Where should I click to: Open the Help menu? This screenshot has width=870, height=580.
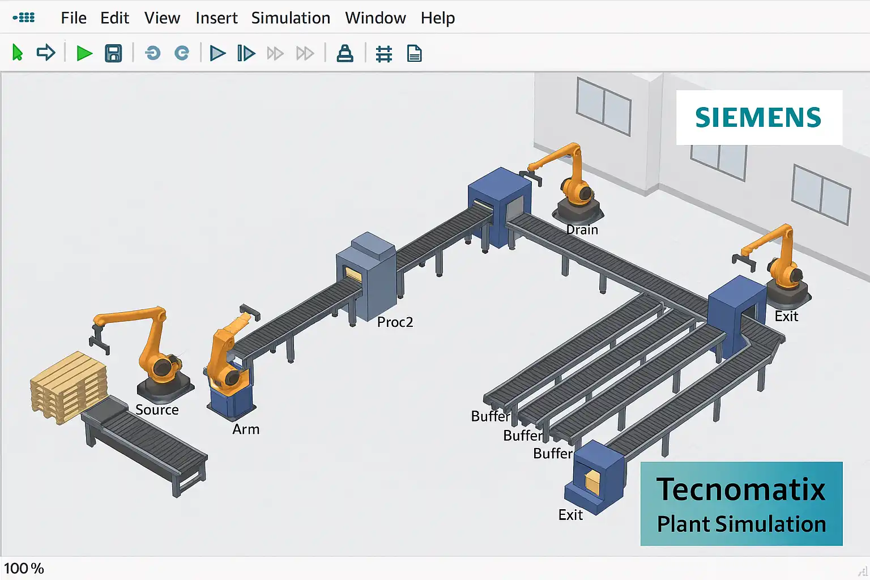tap(438, 19)
